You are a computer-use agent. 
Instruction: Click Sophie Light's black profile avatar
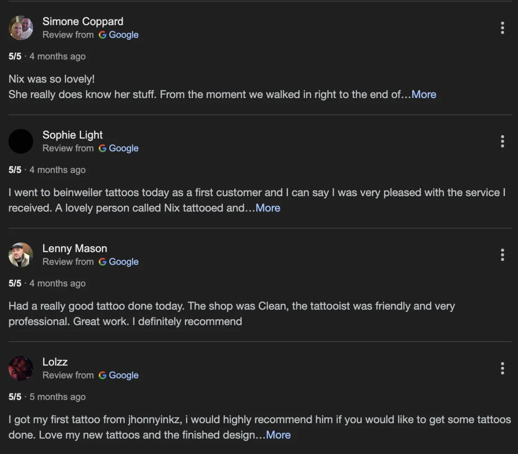click(x=21, y=141)
